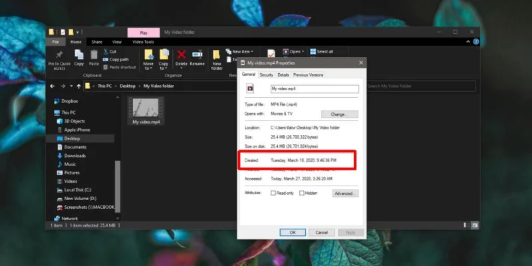Click the Advanced... button
The height and width of the screenshot is (266, 532).
pos(345,194)
